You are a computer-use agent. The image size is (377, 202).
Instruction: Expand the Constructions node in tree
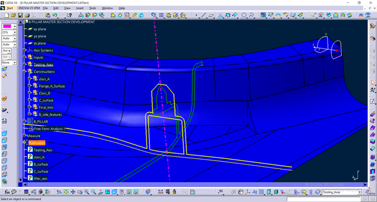tap(25, 72)
